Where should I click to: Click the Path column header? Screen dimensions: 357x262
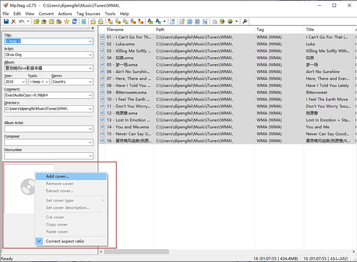[x=204, y=30]
